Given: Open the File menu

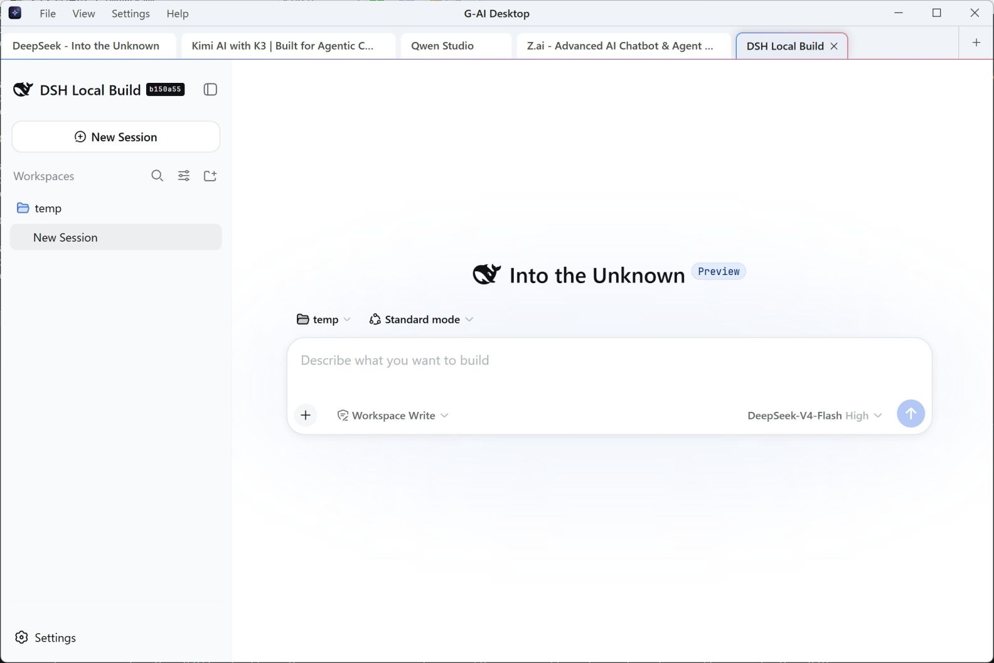Looking at the screenshot, I should click(48, 13).
